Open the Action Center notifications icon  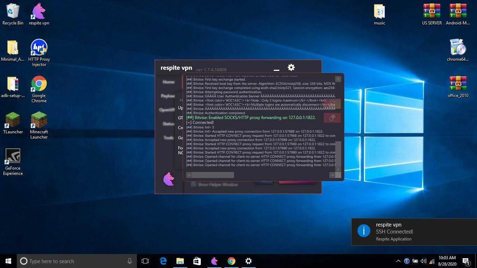click(466, 261)
